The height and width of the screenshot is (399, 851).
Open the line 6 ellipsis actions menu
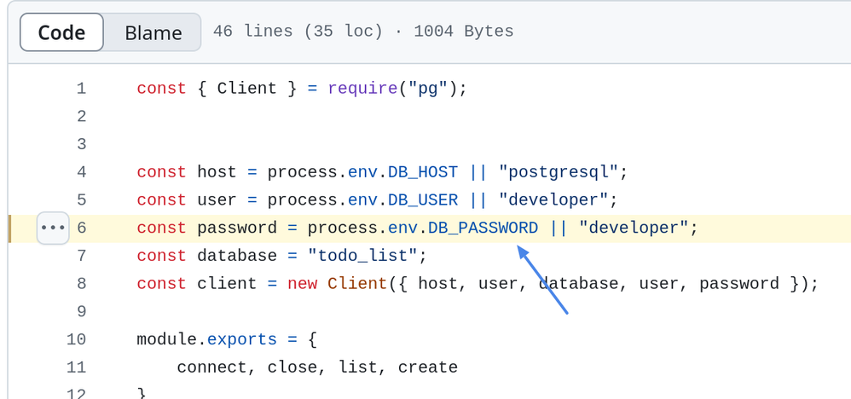tap(53, 228)
